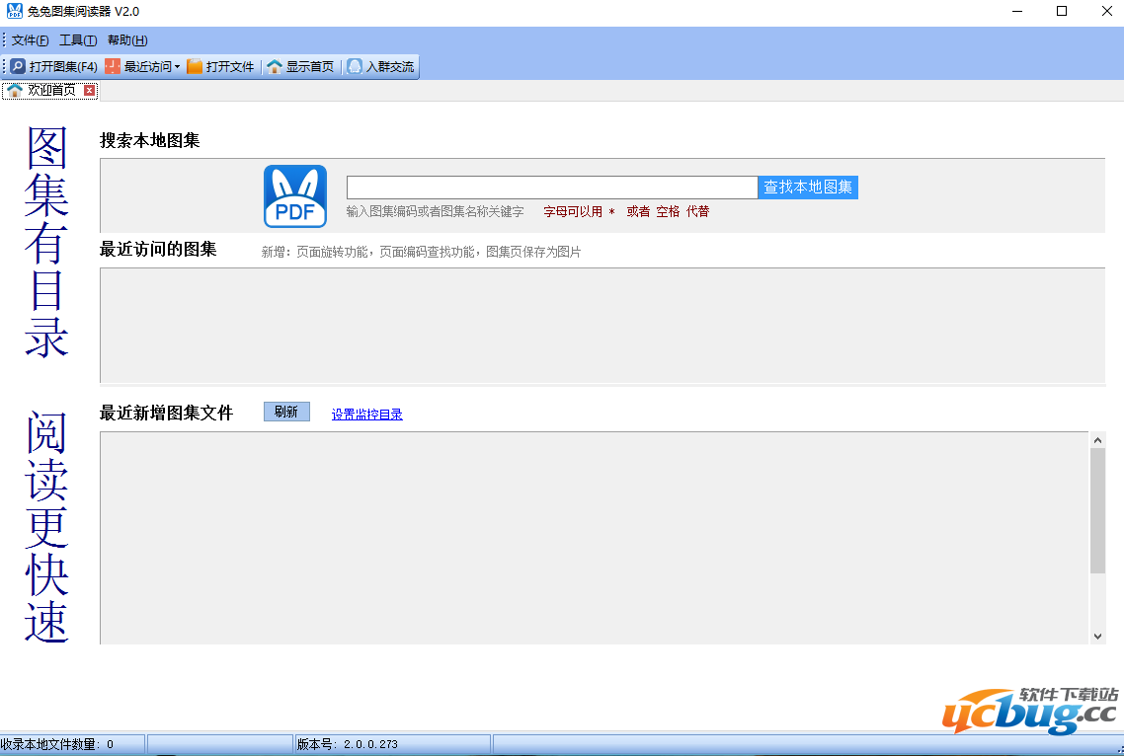
Task: Click the 最近访问 clock icon
Action: coord(113,67)
